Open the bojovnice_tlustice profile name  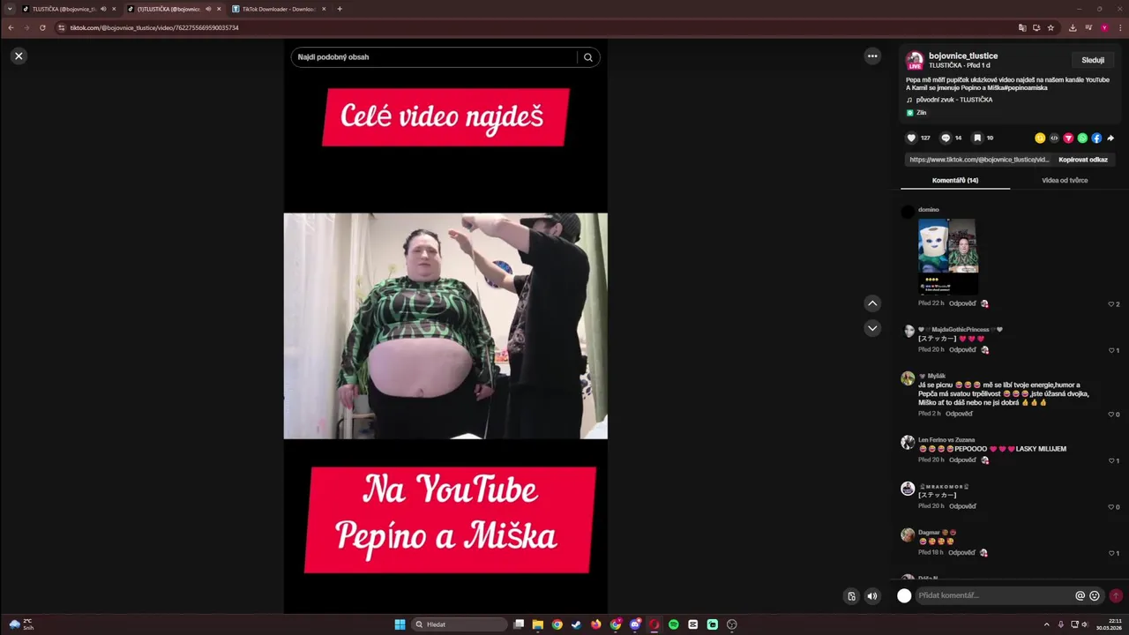click(963, 56)
